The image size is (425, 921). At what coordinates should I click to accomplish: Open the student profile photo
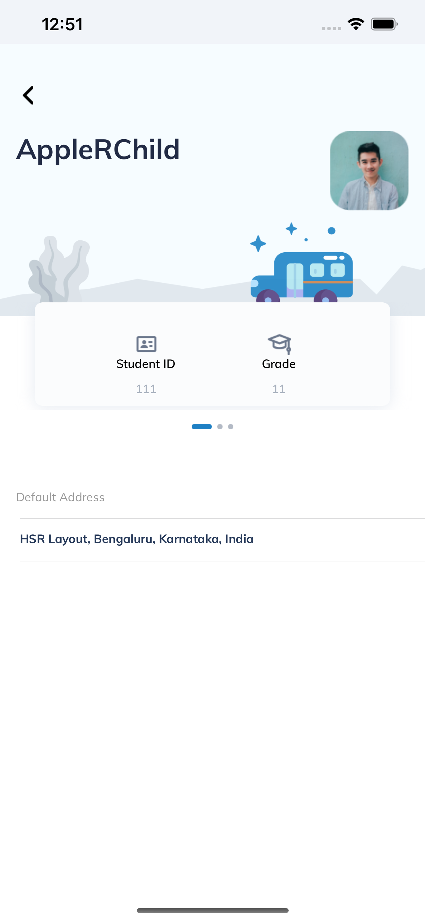point(369,170)
